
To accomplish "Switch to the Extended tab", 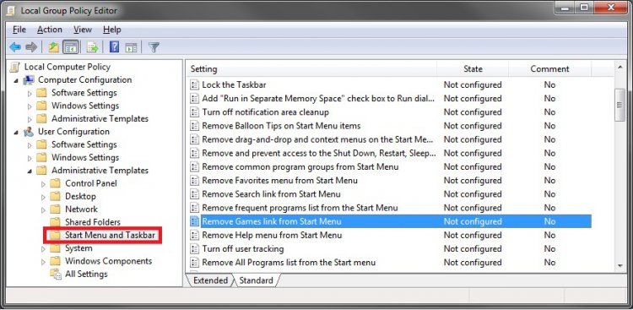I will 210,280.
